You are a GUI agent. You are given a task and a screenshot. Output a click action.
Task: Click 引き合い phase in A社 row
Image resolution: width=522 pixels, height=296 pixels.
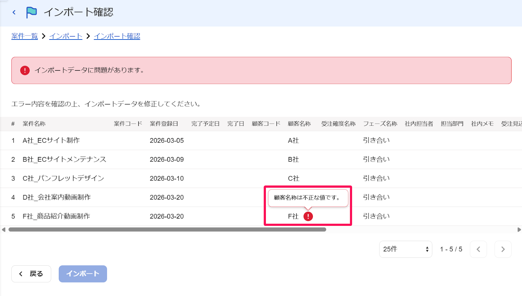click(376, 140)
